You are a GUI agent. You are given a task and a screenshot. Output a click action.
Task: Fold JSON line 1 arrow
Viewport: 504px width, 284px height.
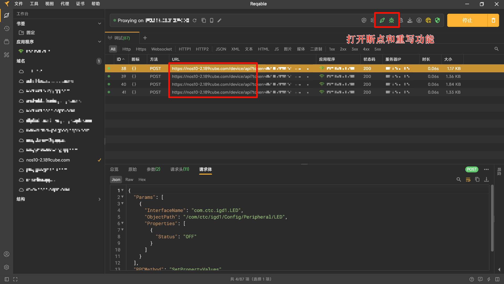(122, 190)
